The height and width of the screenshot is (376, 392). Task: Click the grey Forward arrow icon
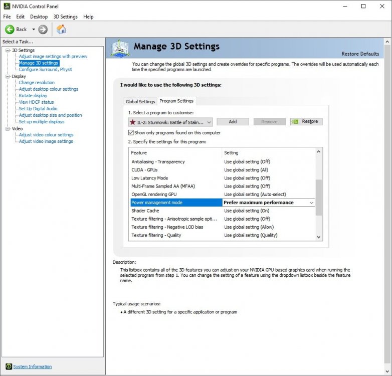[43, 30]
